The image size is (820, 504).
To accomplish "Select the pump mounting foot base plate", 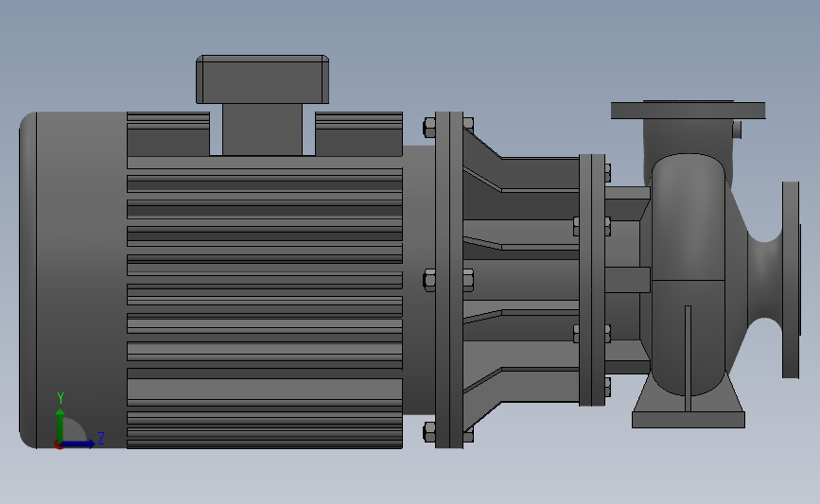I will (689, 420).
